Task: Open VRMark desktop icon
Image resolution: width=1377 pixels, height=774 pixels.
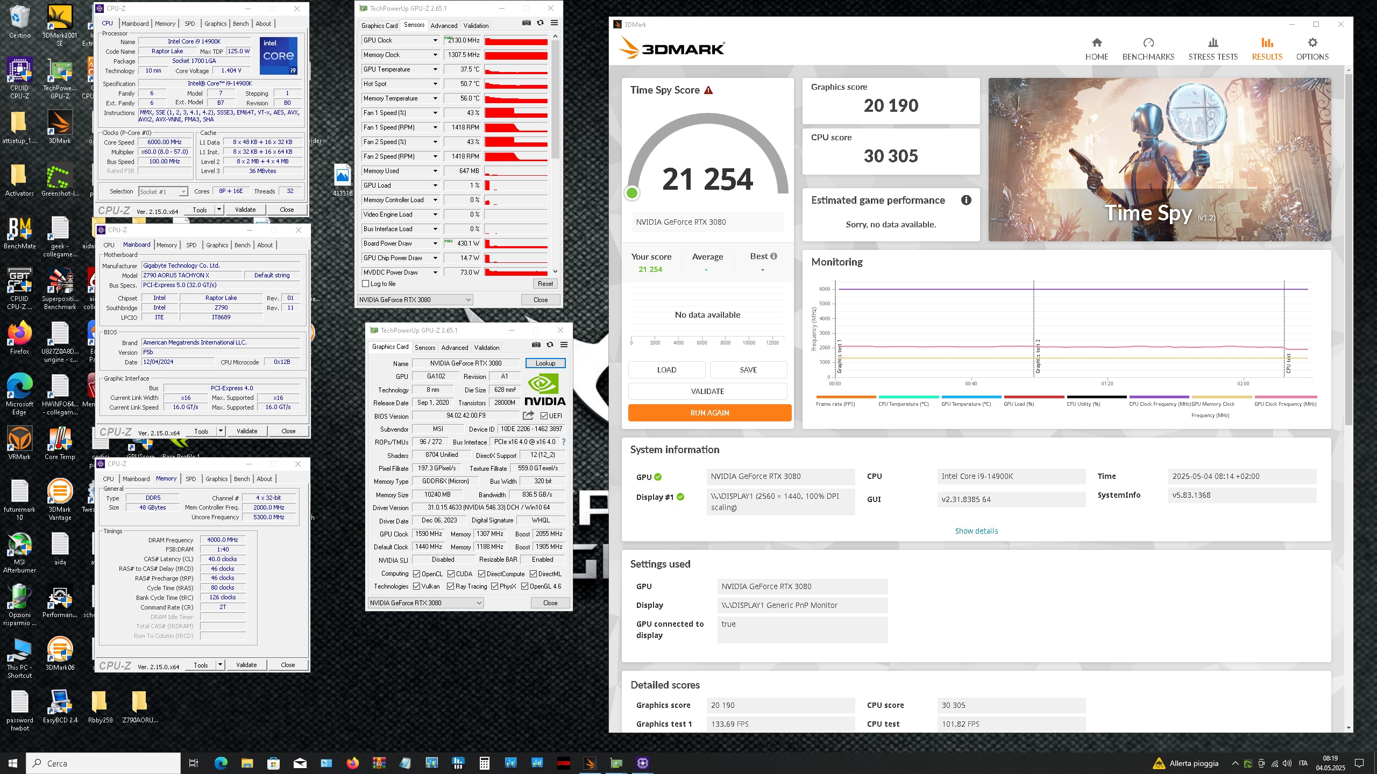Action: pos(19,443)
